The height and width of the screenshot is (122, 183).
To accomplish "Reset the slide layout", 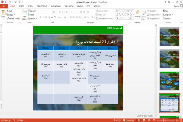I will (x=31, y=15).
